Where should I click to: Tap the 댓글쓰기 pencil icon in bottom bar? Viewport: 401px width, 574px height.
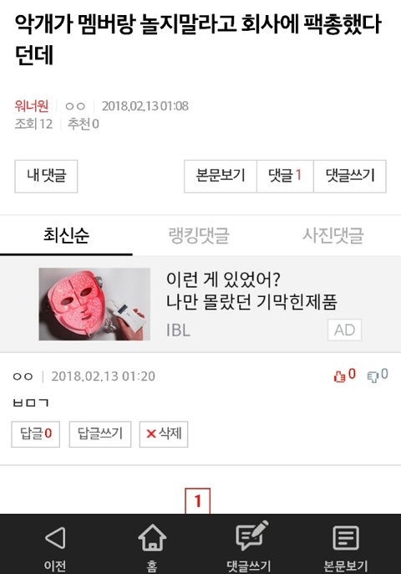251,536
